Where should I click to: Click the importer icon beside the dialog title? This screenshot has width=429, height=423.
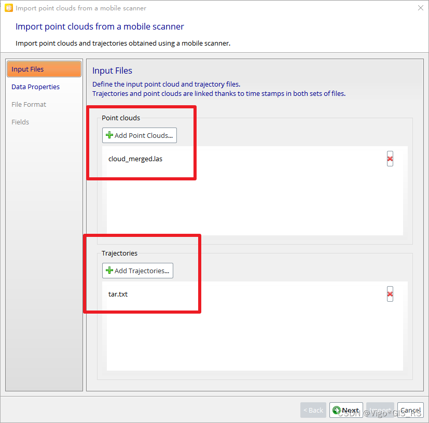coord(8,8)
